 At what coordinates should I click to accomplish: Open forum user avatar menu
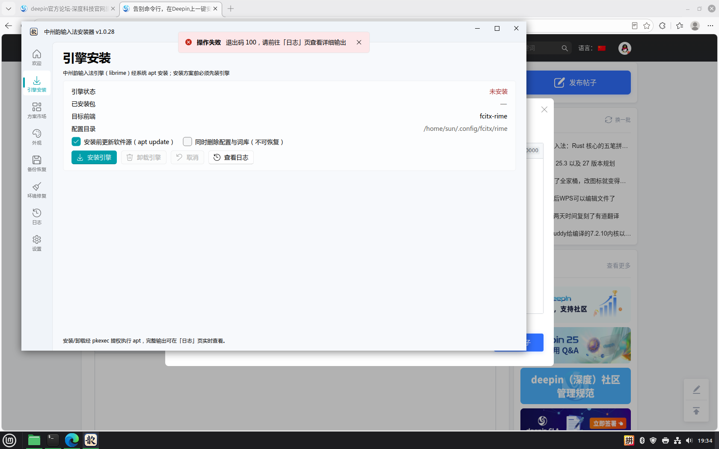(x=625, y=48)
